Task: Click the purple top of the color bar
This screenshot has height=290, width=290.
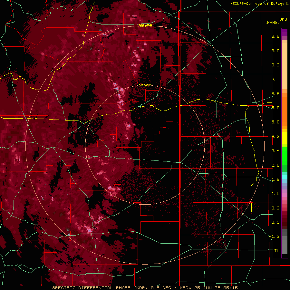Action: pos(285,32)
